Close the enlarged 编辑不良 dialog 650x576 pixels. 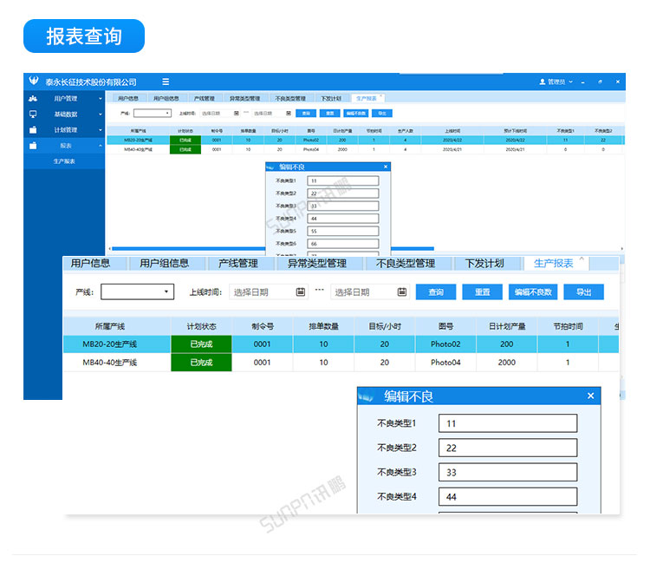coord(591,396)
